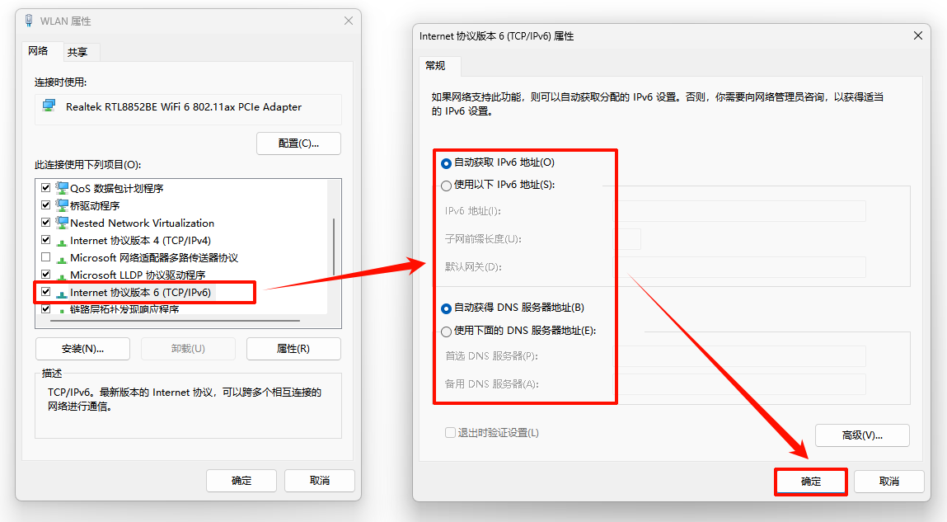
Task: Select 使用以下 IPv6 地址 radio button
Action: [447, 186]
